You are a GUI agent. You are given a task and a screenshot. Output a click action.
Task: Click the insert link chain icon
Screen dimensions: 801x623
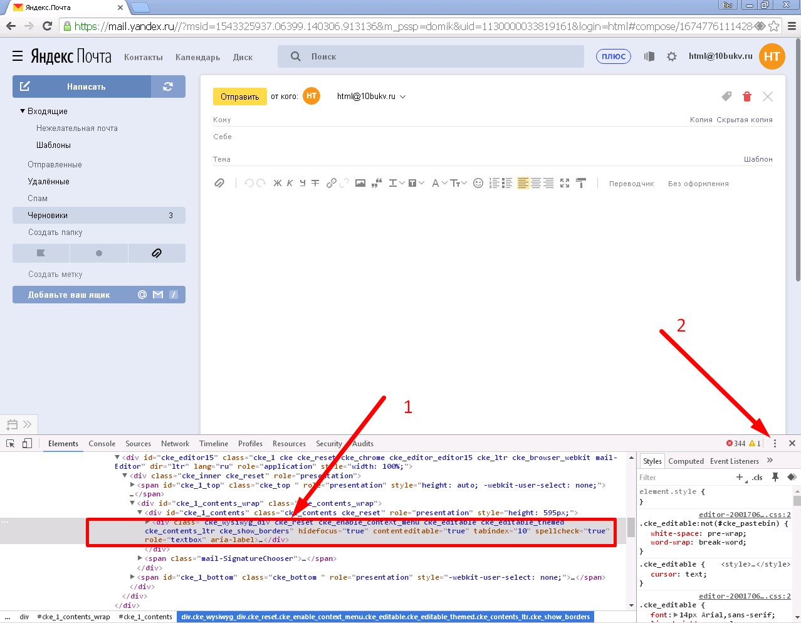pos(332,183)
